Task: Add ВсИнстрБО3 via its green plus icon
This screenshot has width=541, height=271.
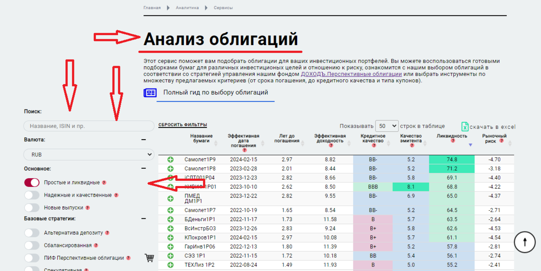Action: point(170,228)
